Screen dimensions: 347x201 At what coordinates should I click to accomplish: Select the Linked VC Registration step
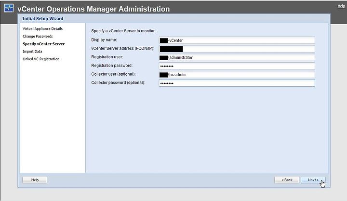(x=41, y=59)
